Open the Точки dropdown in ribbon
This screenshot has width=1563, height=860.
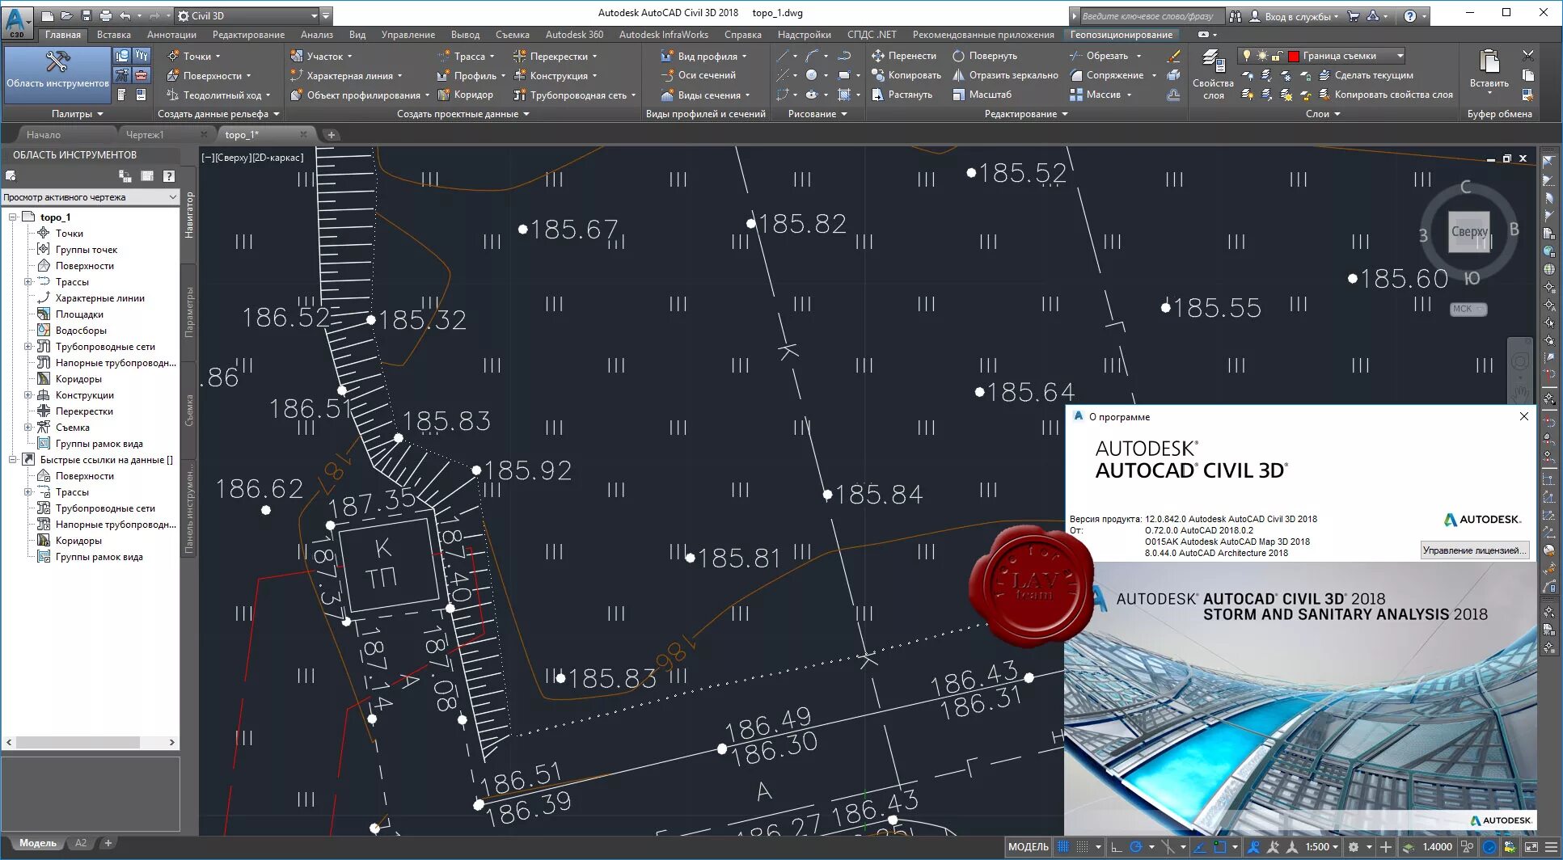coord(194,56)
